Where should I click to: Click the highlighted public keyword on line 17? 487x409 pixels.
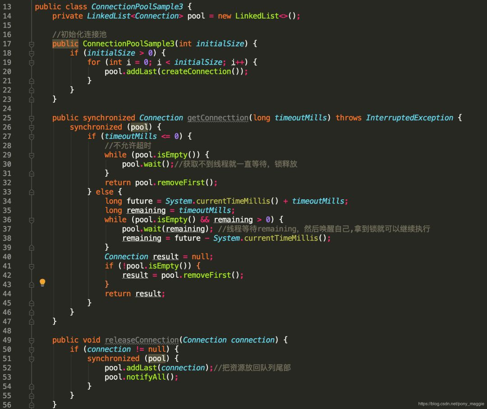(65, 44)
